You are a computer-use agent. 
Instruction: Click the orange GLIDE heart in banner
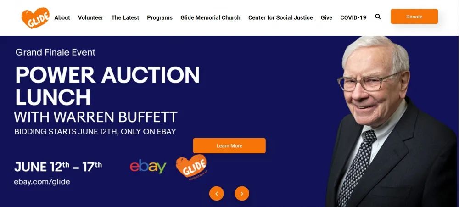[191, 167]
